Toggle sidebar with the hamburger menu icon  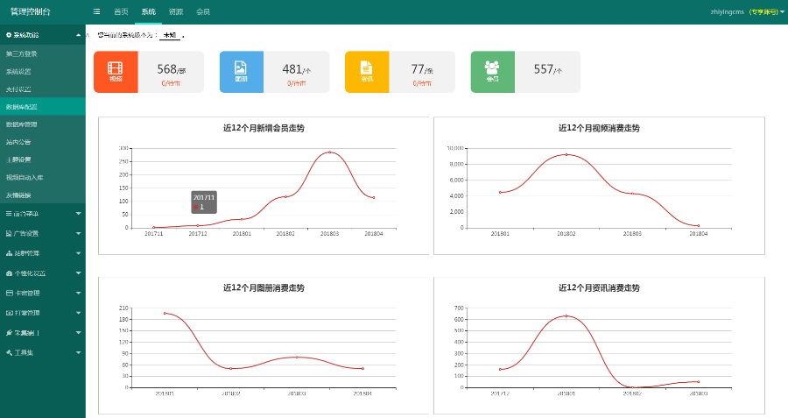pos(96,11)
